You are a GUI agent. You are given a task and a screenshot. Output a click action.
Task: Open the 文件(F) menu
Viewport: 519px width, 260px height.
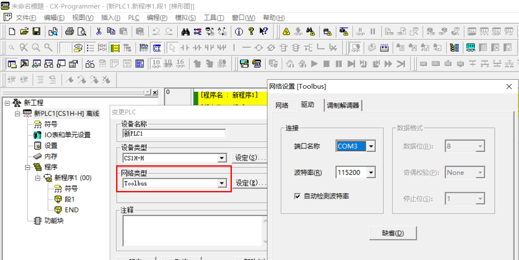coord(26,18)
